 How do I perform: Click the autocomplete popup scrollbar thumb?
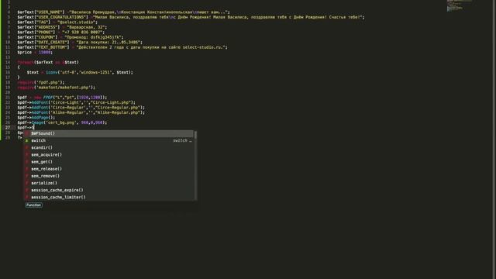195,135
